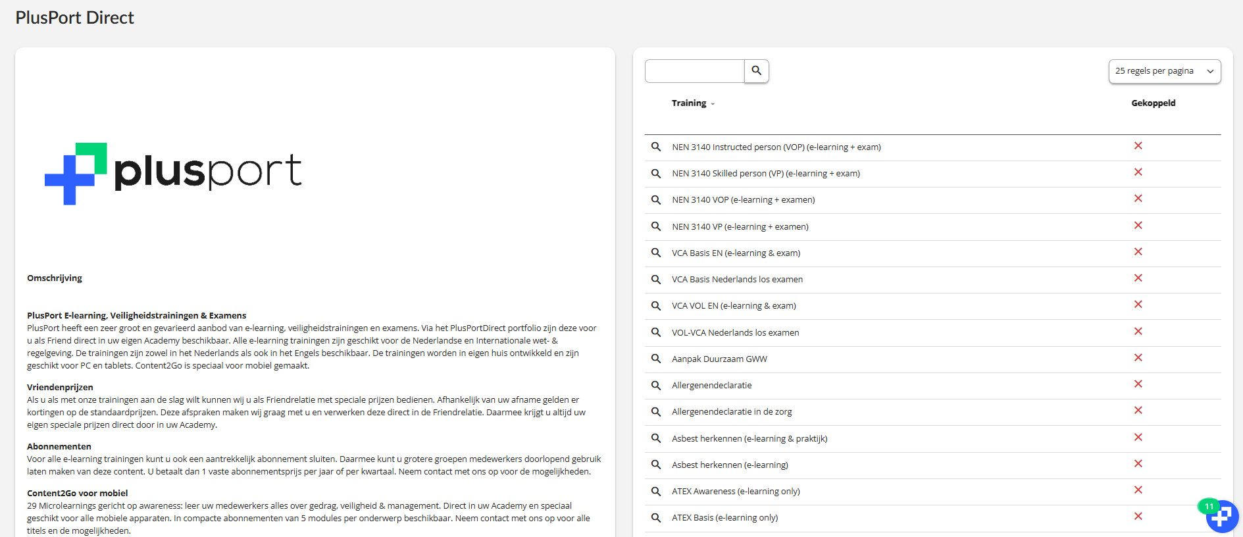Click the PlusPort Direct page title
Viewport: 1243px width, 537px height.
74,18
